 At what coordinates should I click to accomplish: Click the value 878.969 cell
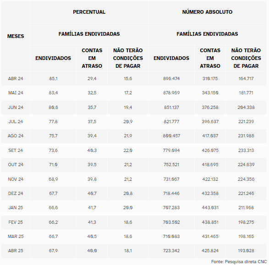point(171,93)
